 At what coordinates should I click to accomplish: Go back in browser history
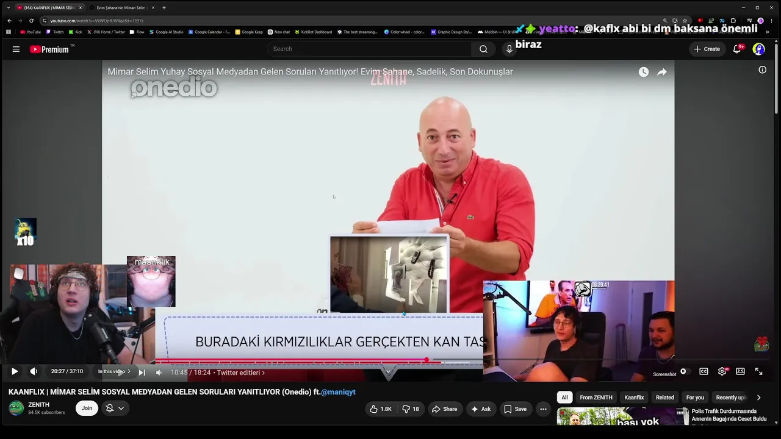click(x=9, y=21)
